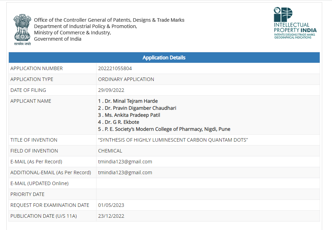Select the E-MAIL (As Per Record) address value
This screenshot has height=230, width=332.
coord(125,162)
